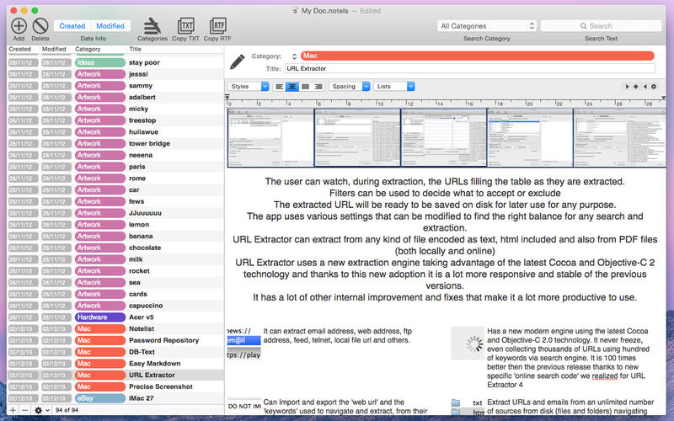Select justified text alignment
This screenshot has width=674, height=421.
point(305,87)
